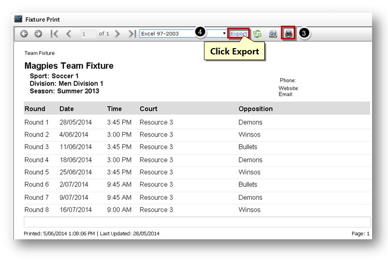Viewport: 388px width, 260px height.
Task: Click the back navigation arrow icon
Action: 24,34
